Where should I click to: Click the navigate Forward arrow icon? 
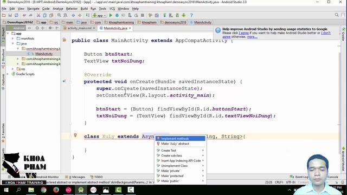tap(80, 15)
